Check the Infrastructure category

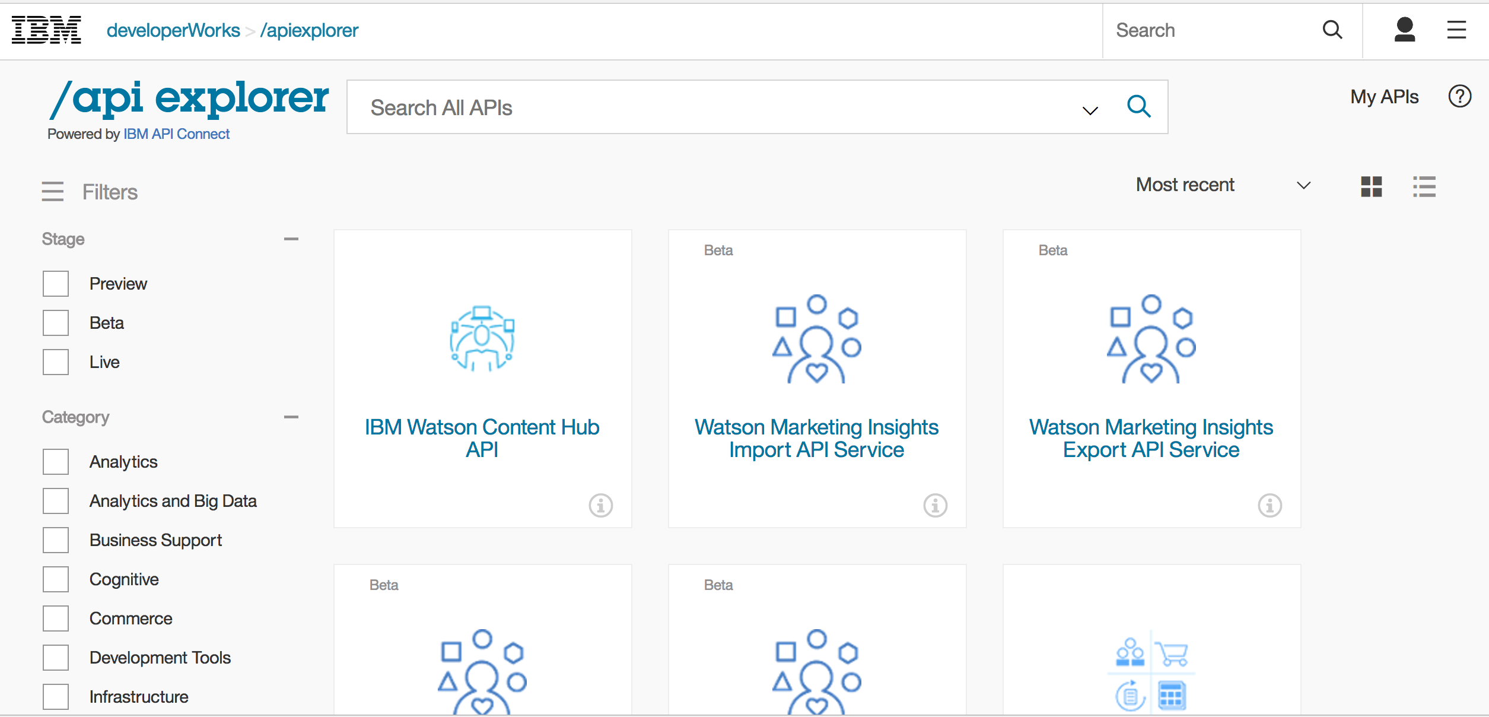coord(56,697)
